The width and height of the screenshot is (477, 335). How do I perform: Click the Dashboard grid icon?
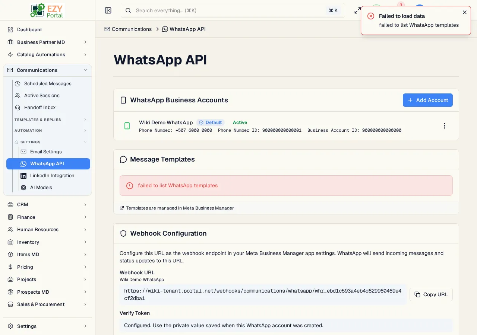pyautogui.click(x=10, y=30)
